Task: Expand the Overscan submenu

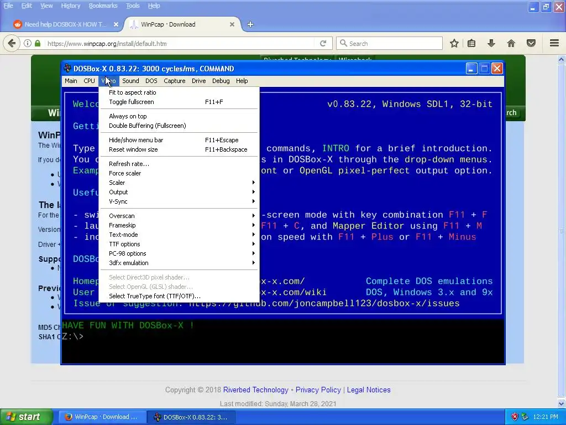Action: coord(179,216)
